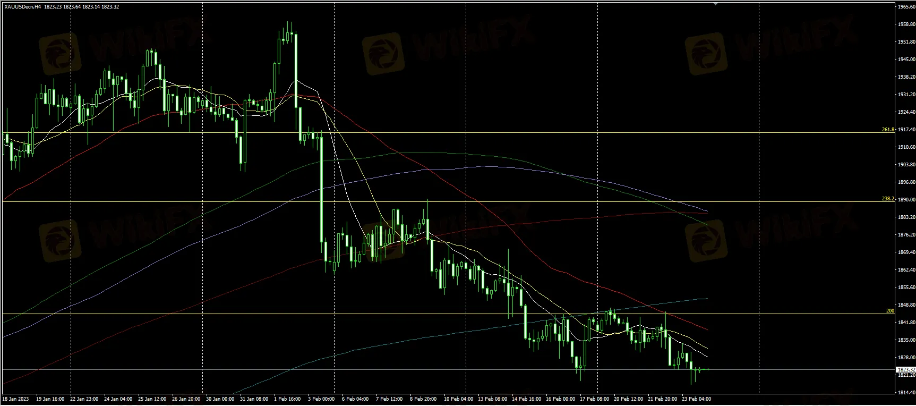The image size is (916, 406).
Task: Click the 14 Feb 16:00 time label
Action: pos(526,399)
